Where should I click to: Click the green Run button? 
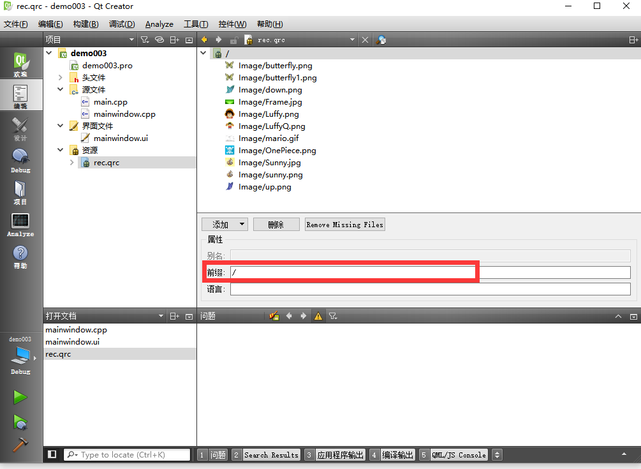pyautogui.click(x=20, y=397)
